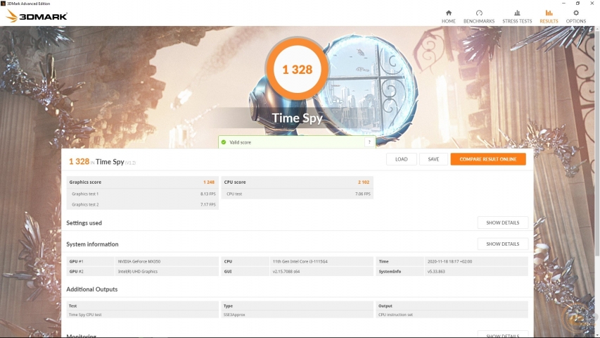Image resolution: width=600 pixels, height=338 pixels.
Task: Show details for Settings used
Action: click(x=502, y=223)
